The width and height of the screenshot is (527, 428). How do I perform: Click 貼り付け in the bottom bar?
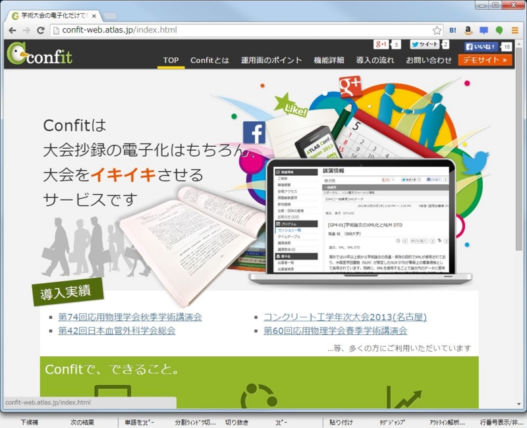click(x=341, y=422)
